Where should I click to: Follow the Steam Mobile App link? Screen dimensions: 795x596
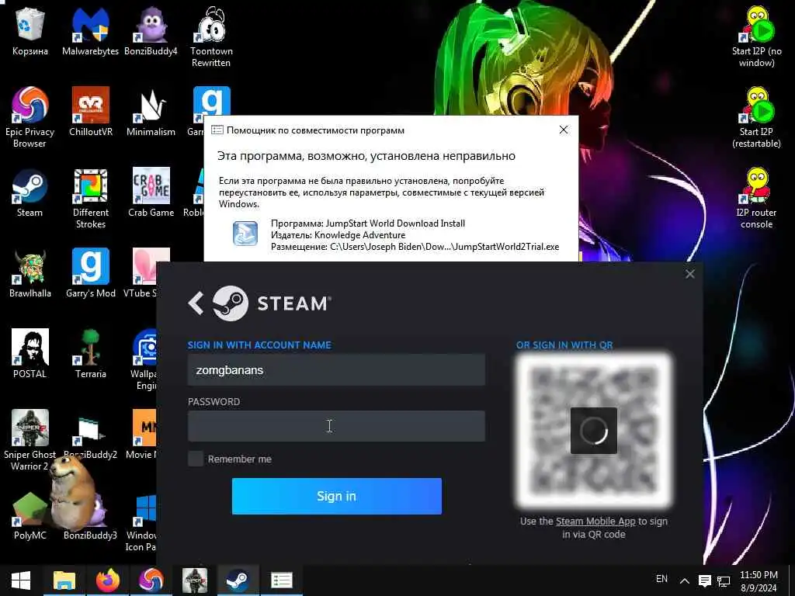pos(595,521)
